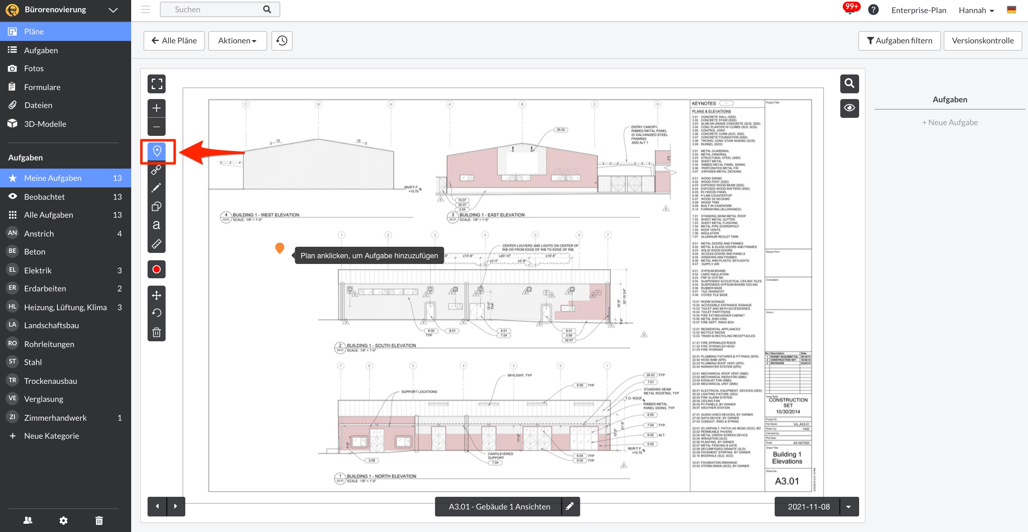The width and height of the screenshot is (1028, 532).
Task: Click the Aufgaben filtern button
Action: point(899,41)
